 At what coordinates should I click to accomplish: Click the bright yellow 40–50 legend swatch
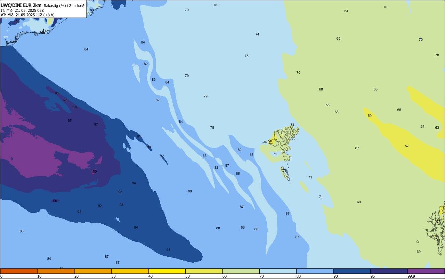pyautogui.click(x=167, y=271)
